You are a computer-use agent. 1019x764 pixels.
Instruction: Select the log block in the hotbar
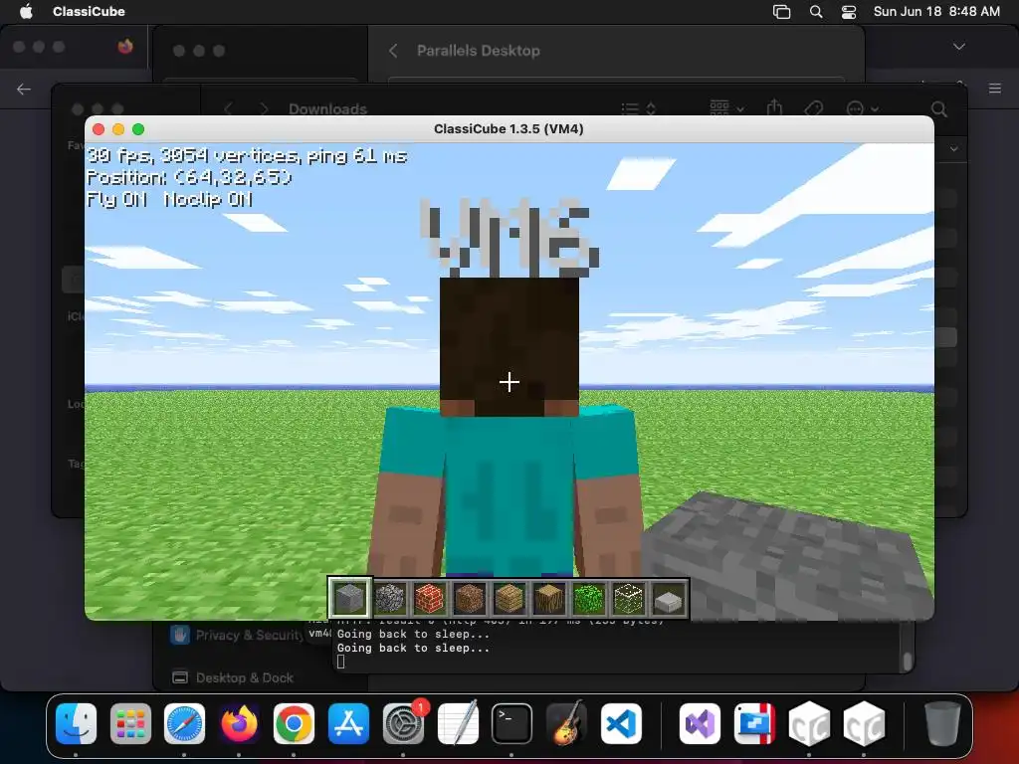[549, 598]
